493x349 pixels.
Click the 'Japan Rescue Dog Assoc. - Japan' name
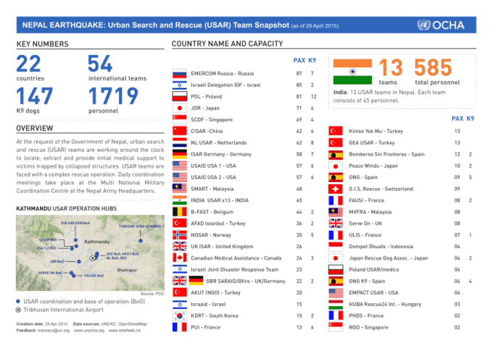tap(389, 258)
